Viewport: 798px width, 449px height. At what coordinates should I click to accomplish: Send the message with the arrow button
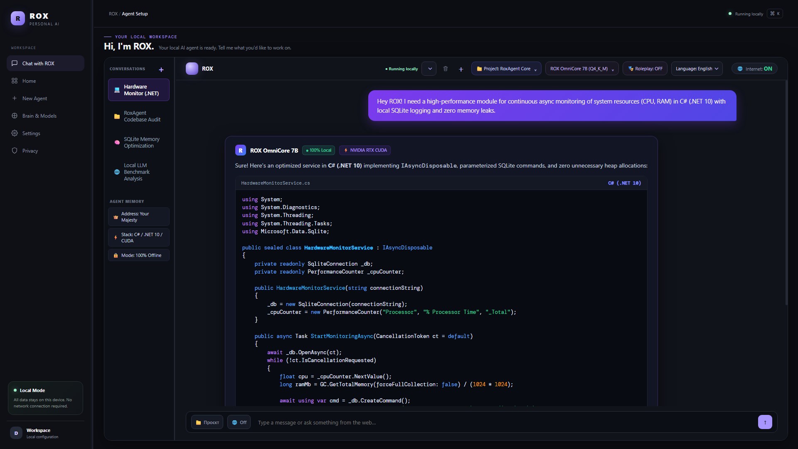765,422
